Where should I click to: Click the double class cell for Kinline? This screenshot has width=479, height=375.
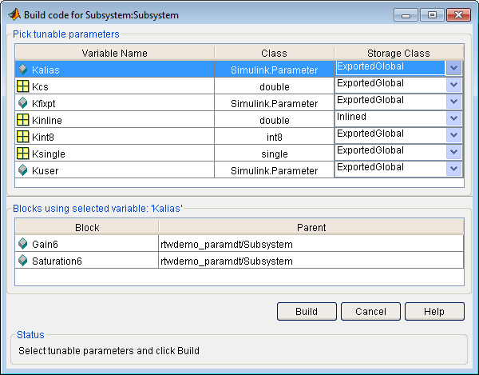275,121
